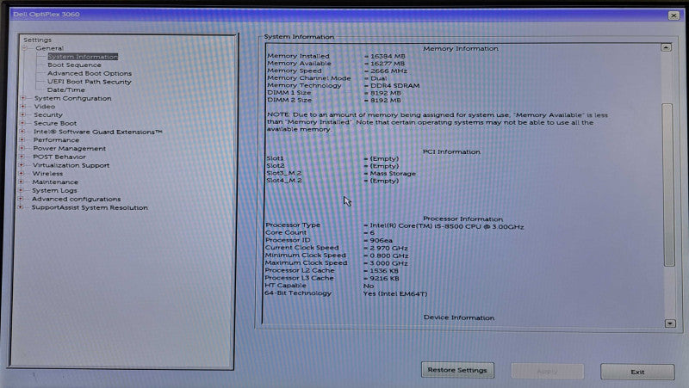Select the General category label

pos(50,48)
